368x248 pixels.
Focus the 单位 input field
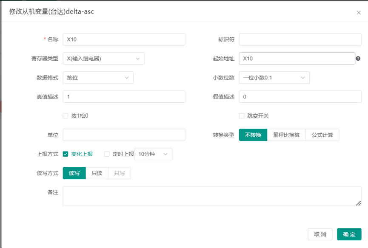click(x=124, y=135)
